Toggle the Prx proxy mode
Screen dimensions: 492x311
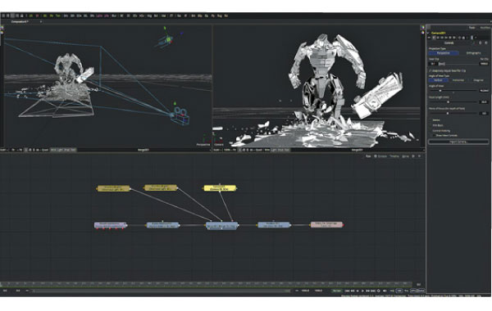tap(406, 291)
